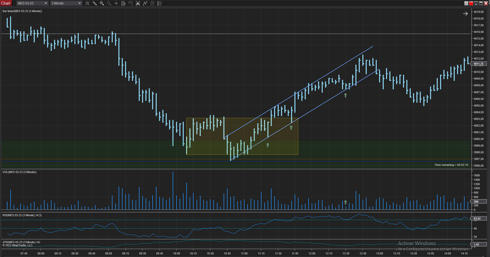
Task: Click the 63,82 RSI value marker
Action: [478, 218]
